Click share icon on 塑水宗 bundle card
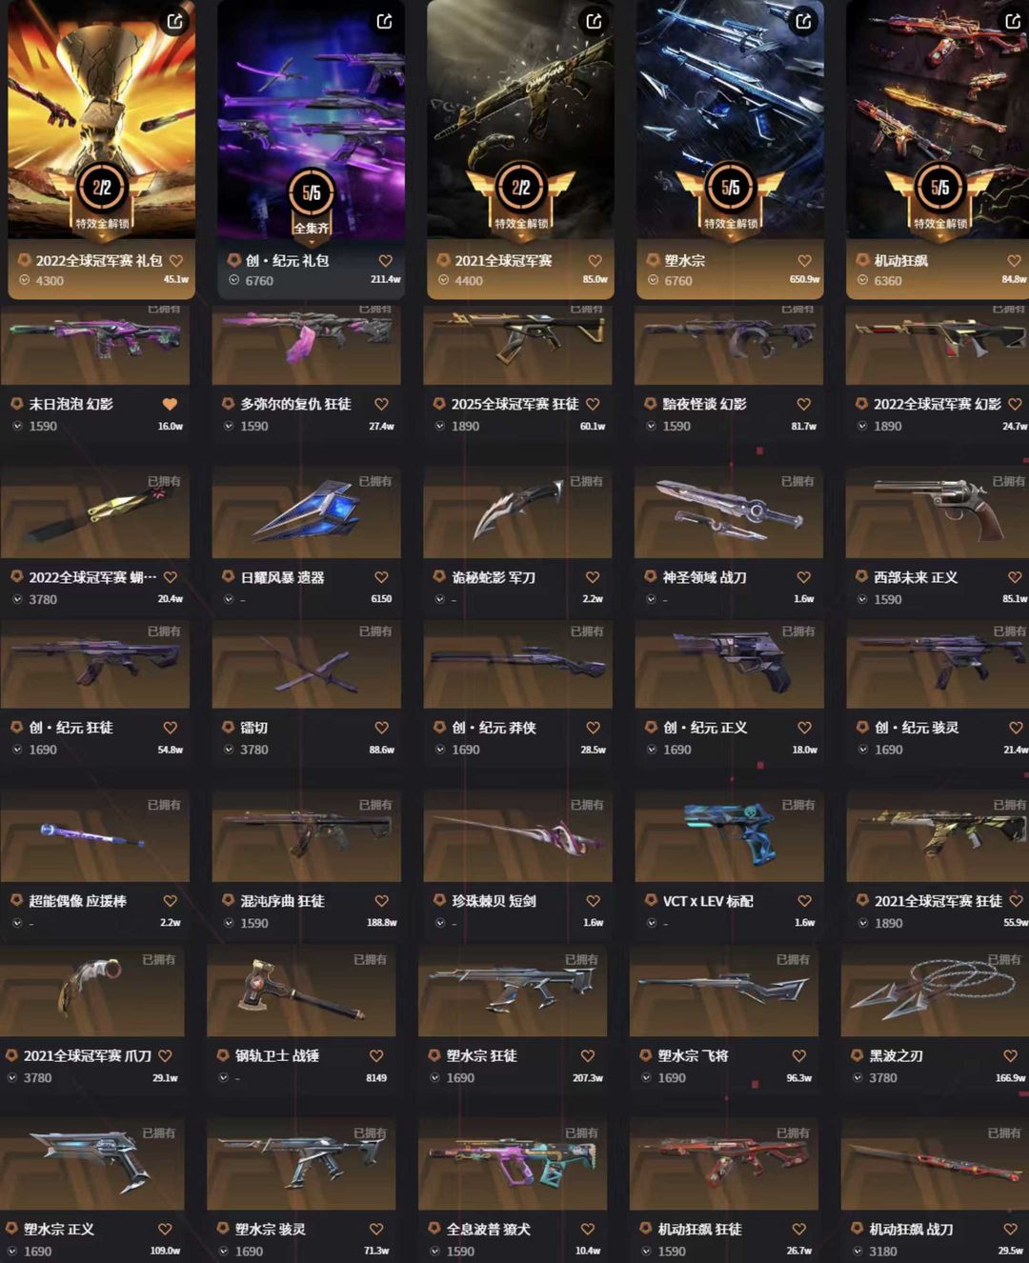 804,21
